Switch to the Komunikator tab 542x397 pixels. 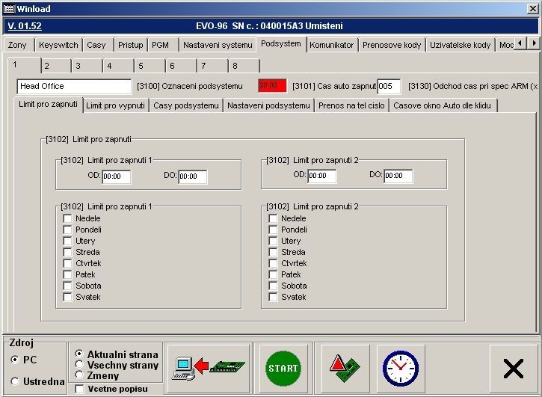coord(331,45)
